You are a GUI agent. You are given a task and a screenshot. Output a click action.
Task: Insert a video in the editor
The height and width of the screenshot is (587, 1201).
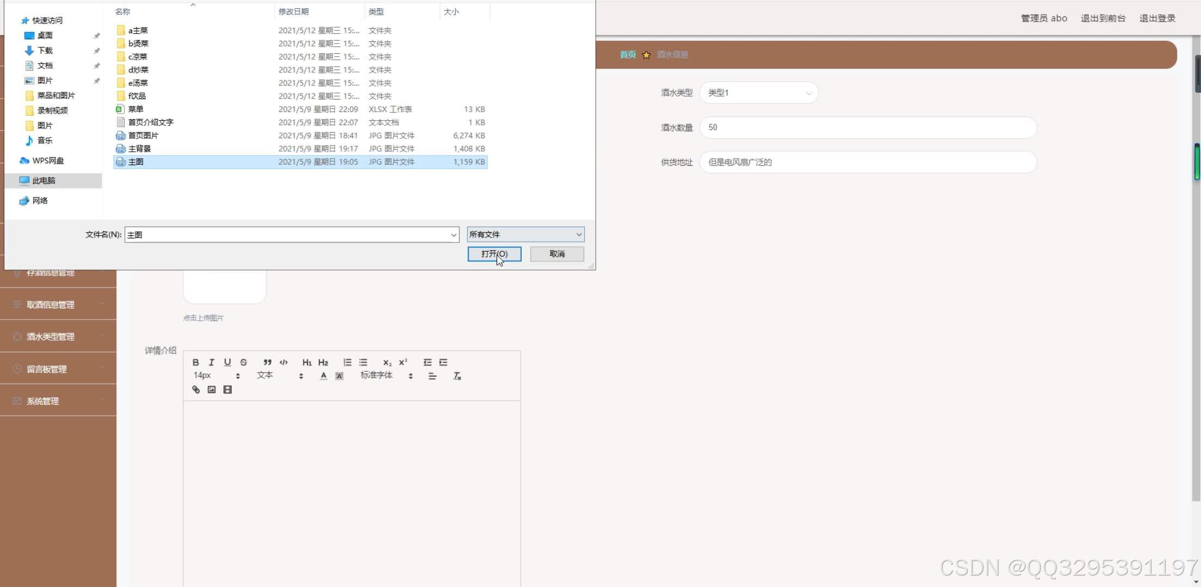(x=227, y=390)
